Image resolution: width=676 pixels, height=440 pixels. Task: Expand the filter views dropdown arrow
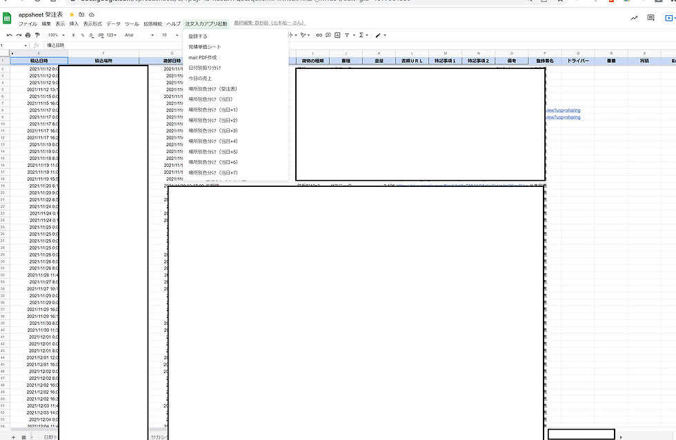354,35
